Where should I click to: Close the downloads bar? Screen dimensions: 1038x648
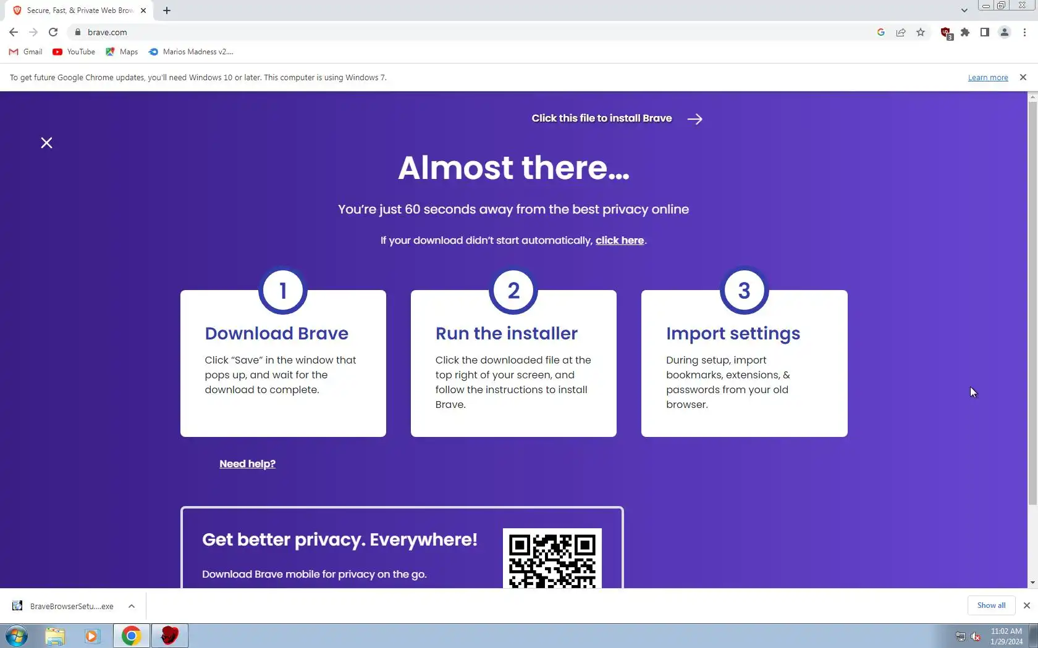(1027, 605)
